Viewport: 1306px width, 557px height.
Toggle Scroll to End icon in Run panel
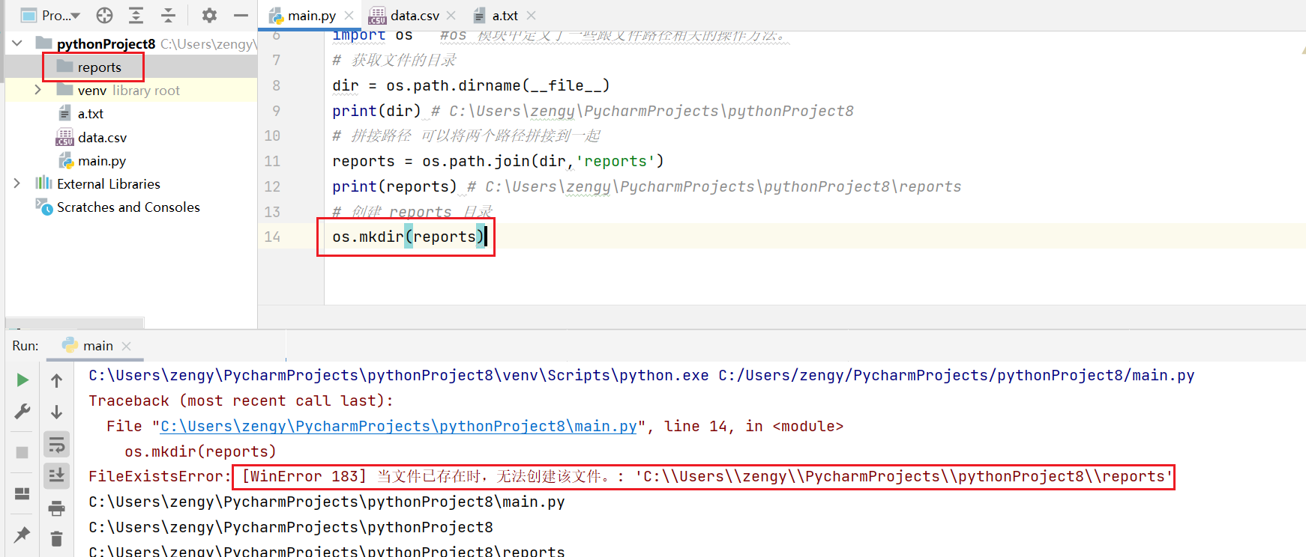(x=57, y=475)
